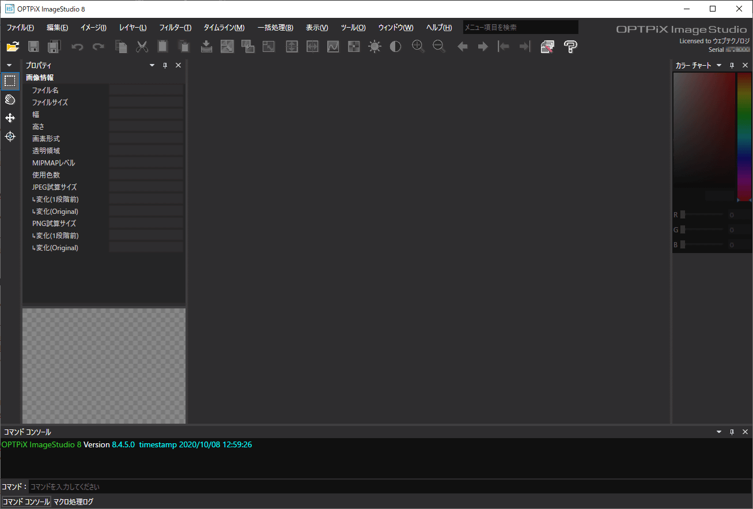The image size is (753, 509).
Task: Click the scissors cut icon
Action: tap(142, 47)
